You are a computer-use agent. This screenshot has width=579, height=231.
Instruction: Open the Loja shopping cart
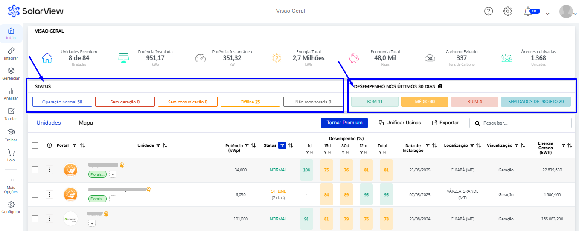[11, 152]
